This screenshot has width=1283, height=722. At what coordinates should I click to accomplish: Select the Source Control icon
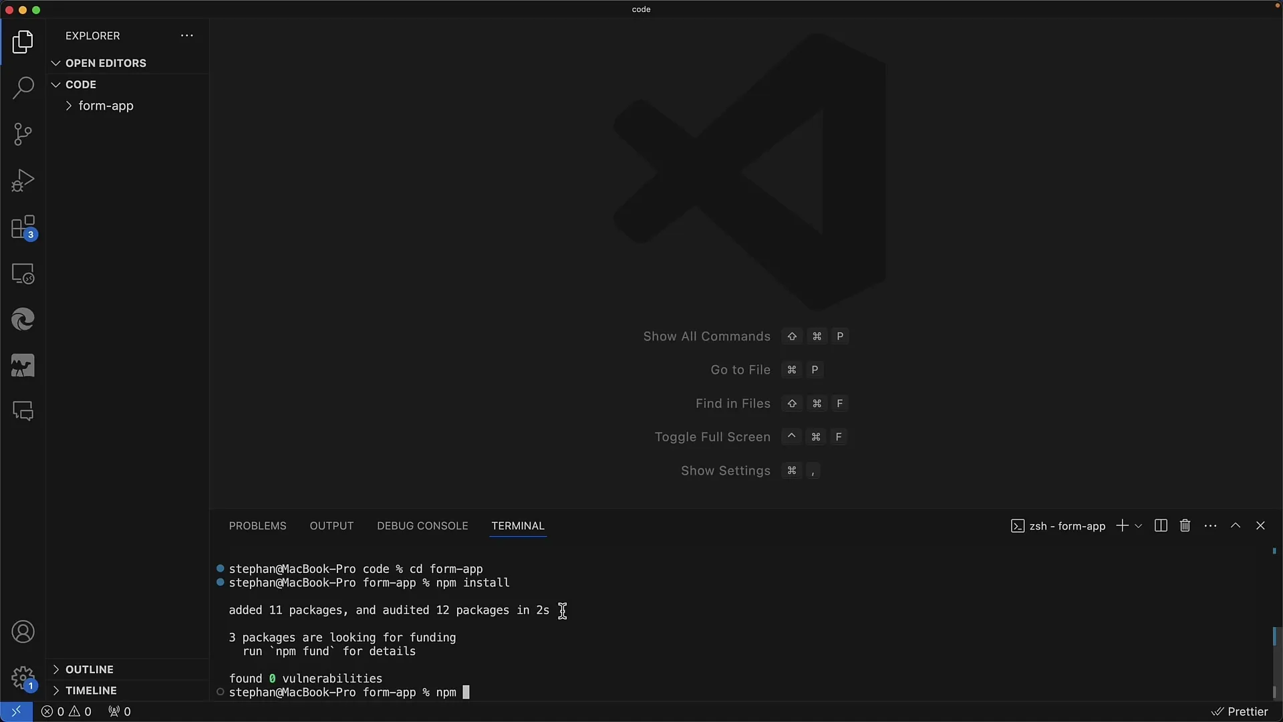[x=24, y=134]
